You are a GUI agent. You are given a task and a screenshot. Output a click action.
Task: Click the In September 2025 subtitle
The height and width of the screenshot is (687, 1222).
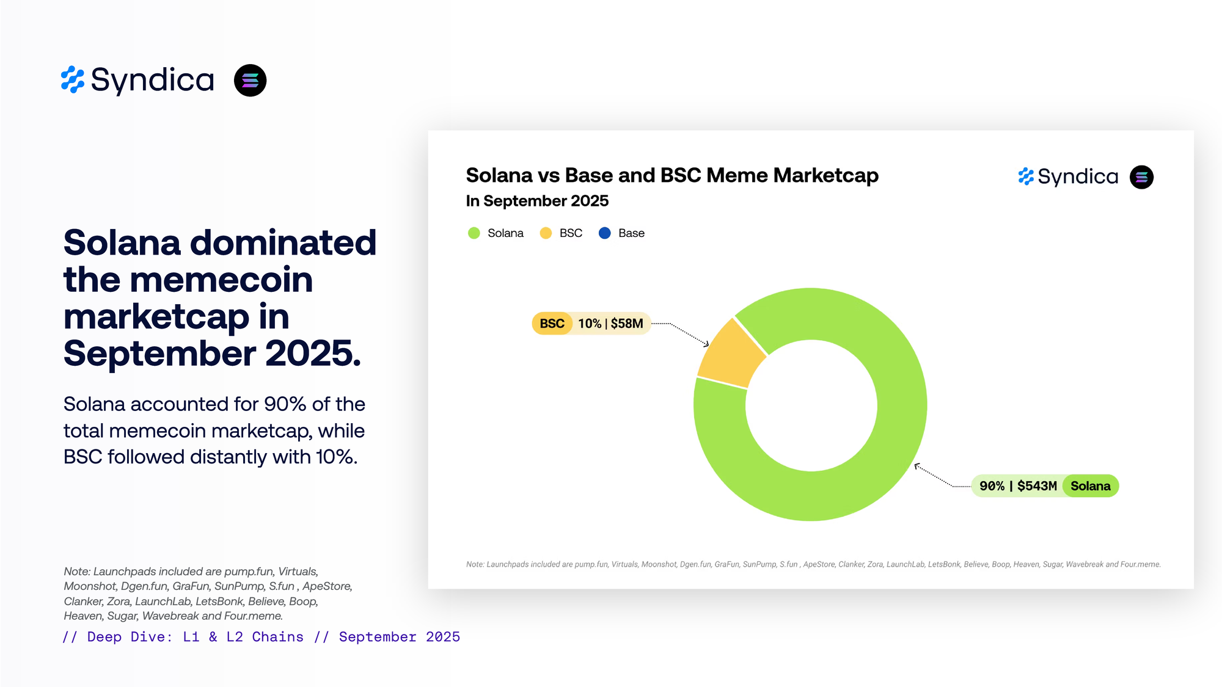point(537,201)
